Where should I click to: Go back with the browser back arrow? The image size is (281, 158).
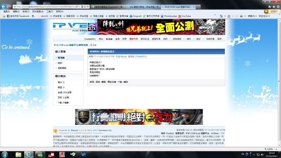[4, 7]
